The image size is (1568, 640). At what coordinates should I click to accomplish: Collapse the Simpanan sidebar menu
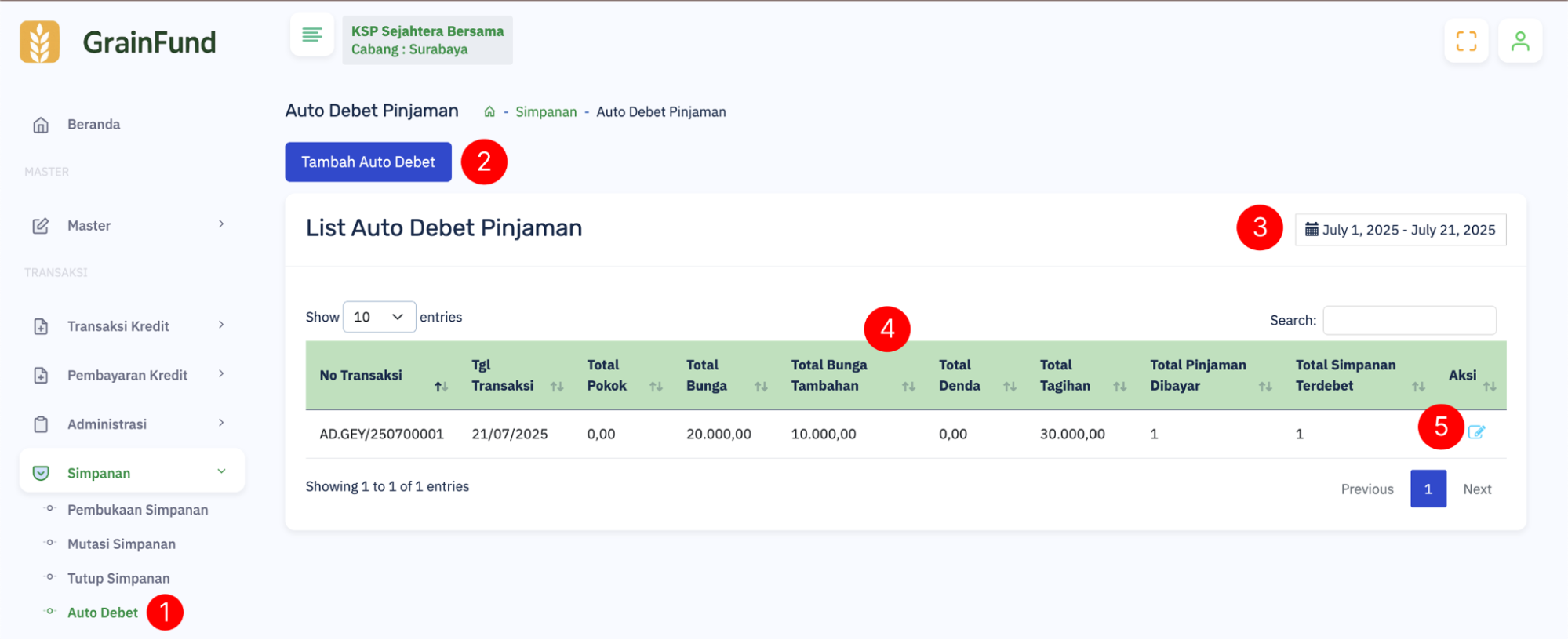tap(132, 473)
